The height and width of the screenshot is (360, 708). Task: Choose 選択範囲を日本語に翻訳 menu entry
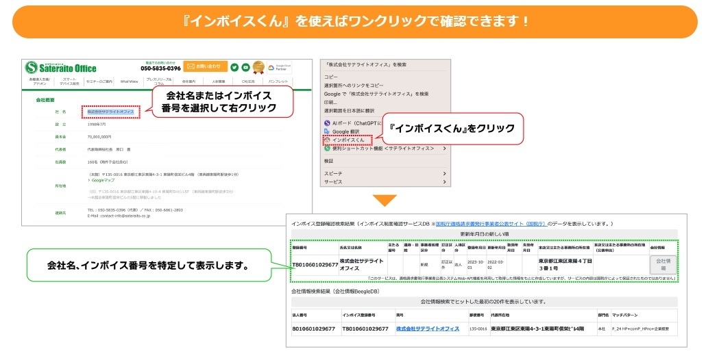coord(349,110)
